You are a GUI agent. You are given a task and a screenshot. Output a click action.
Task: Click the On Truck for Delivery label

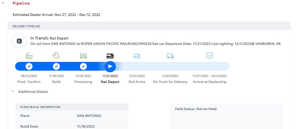click(170, 82)
